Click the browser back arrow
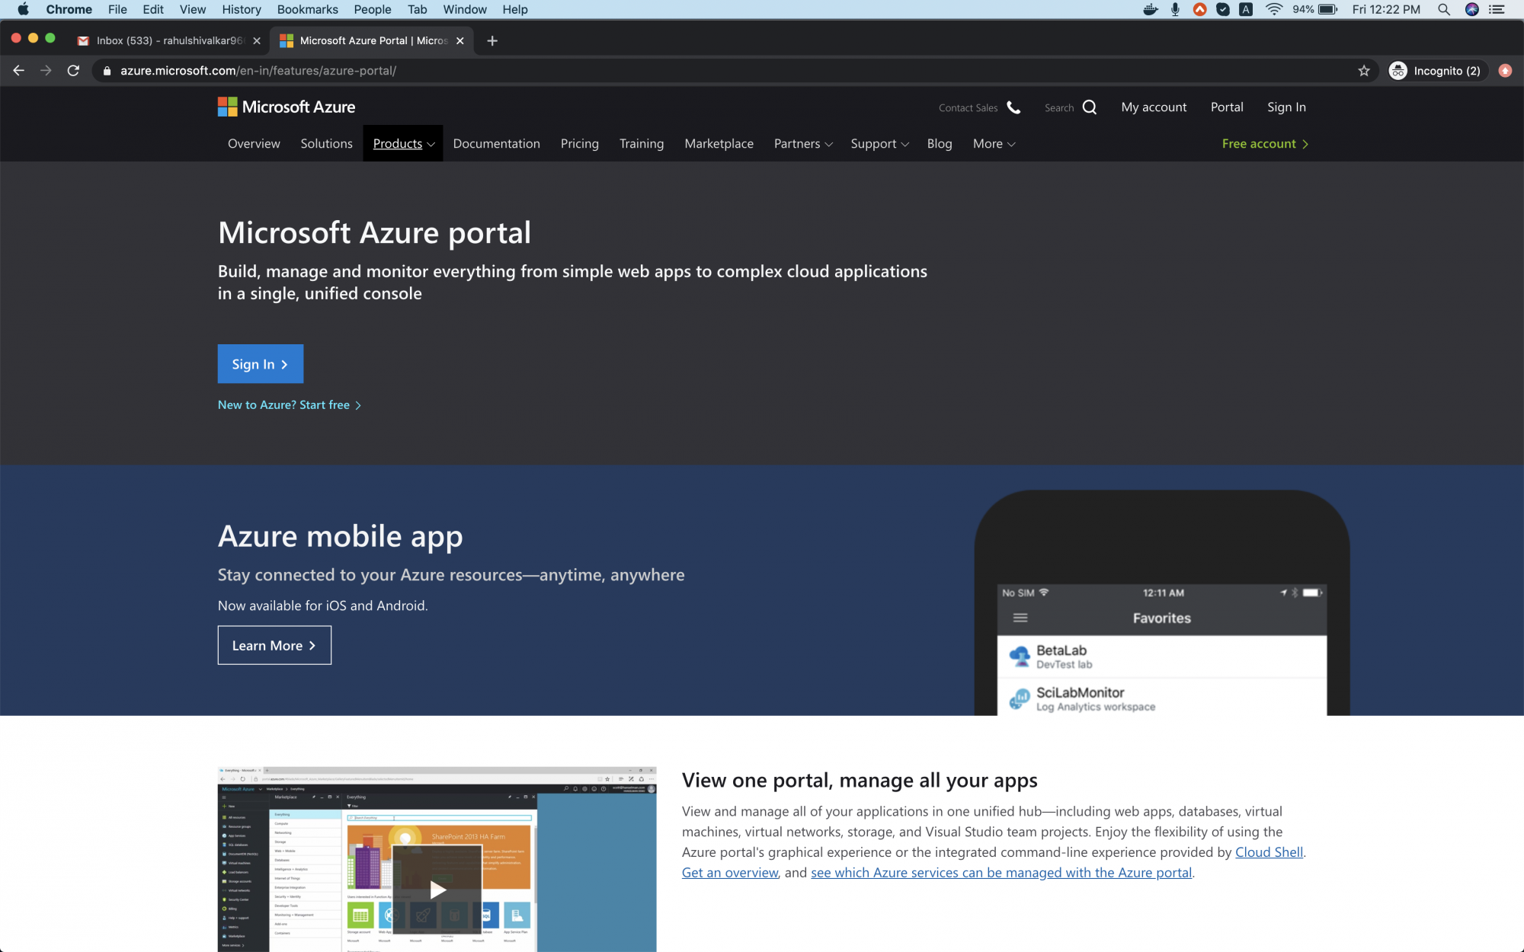 19,71
